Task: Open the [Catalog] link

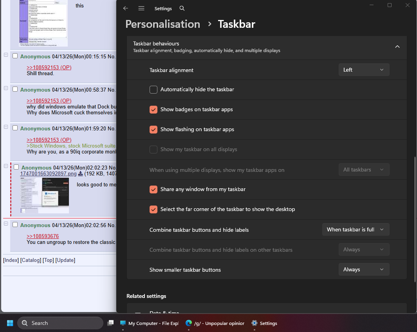Action: 31,260
